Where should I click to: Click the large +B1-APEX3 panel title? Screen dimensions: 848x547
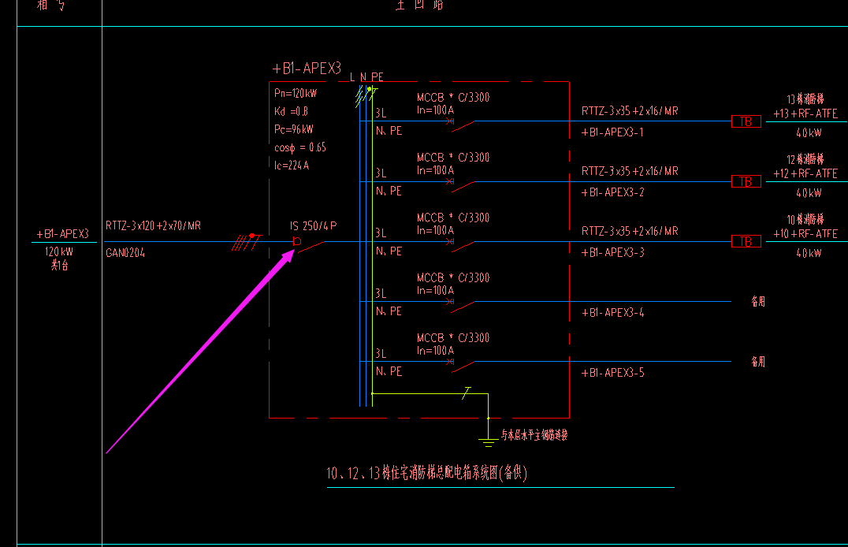click(x=307, y=68)
